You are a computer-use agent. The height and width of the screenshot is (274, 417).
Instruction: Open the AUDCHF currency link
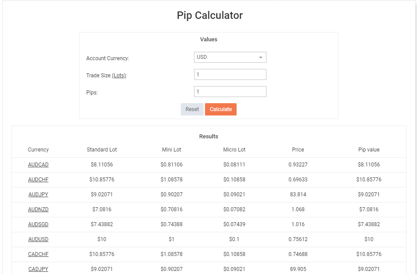38,180
